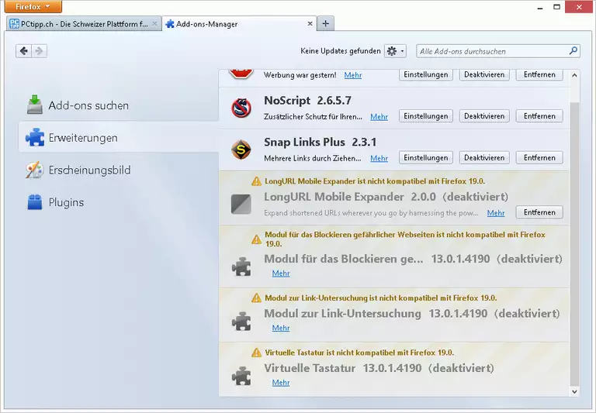Remove the Snap Links Plus extension
Image resolution: width=596 pixels, height=413 pixels.
[x=539, y=157]
